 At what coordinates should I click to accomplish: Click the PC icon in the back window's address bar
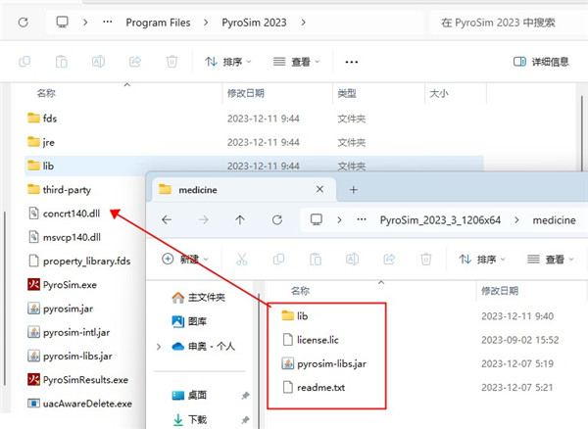pyautogui.click(x=63, y=23)
